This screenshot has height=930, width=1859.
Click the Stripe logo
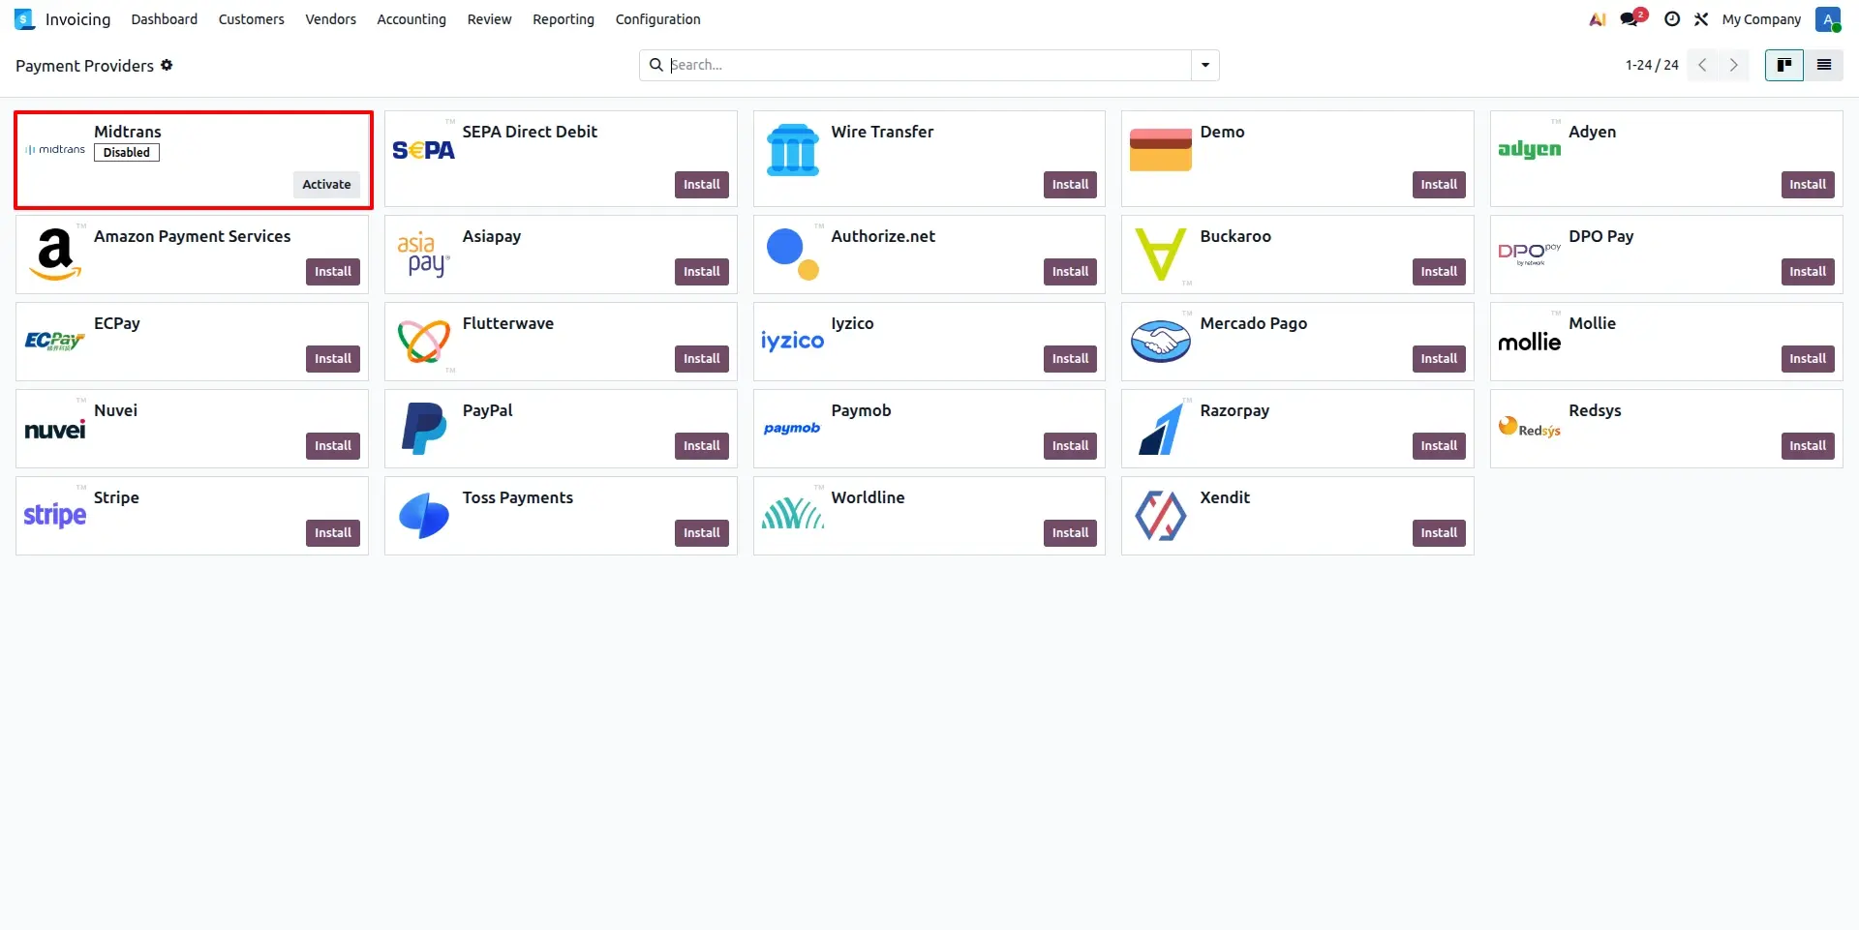(x=55, y=515)
